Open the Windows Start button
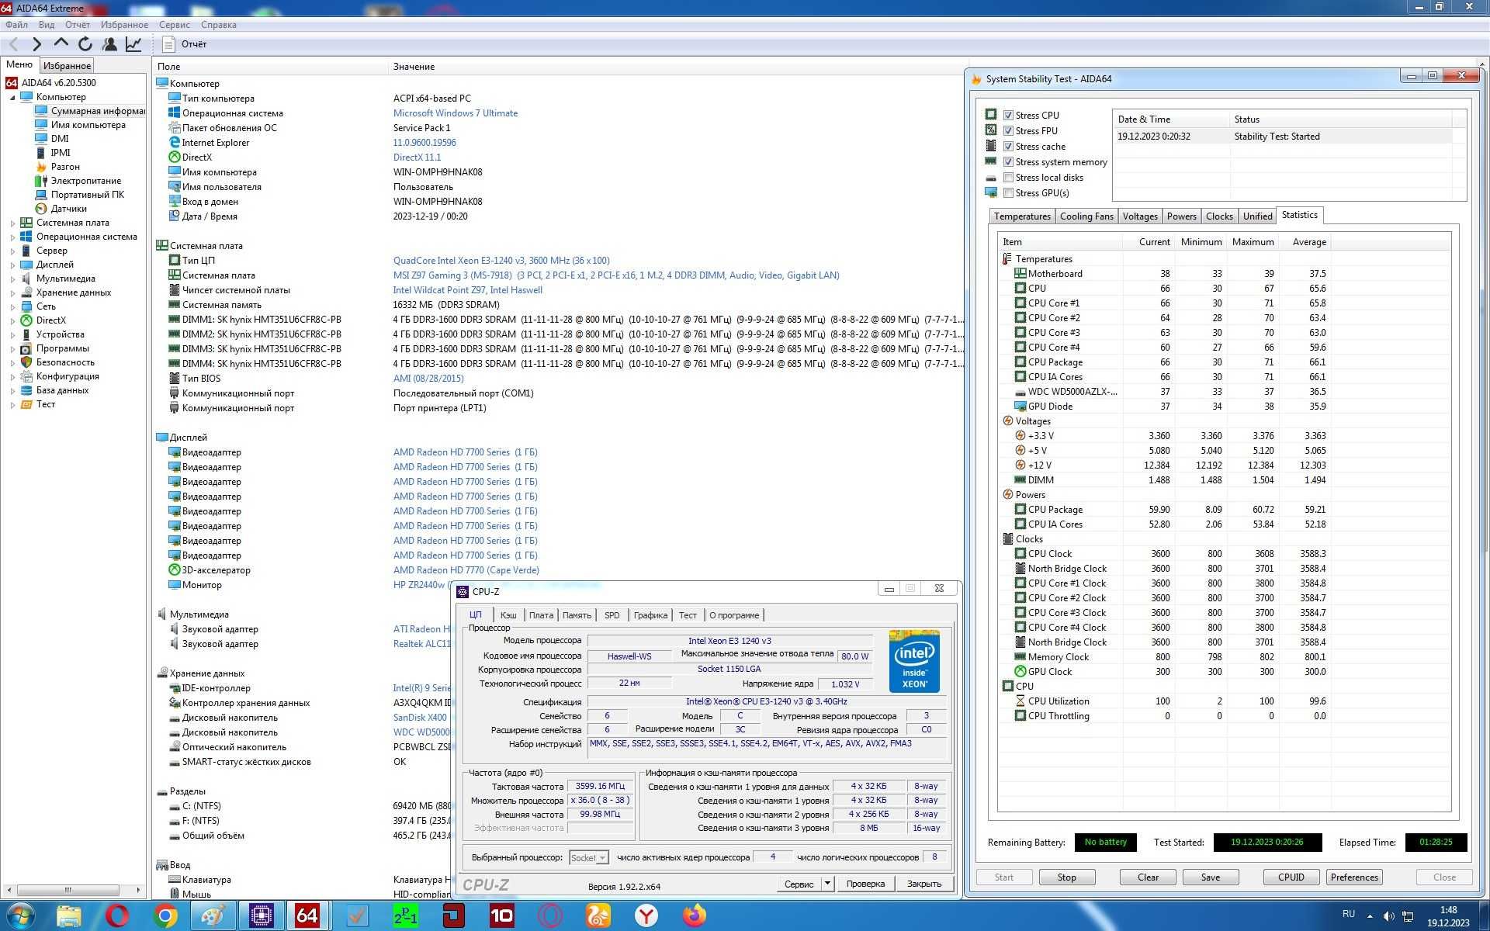This screenshot has height=931, width=1490. pos(21,916)
